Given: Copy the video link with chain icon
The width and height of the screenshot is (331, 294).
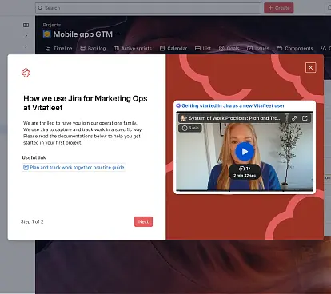Looking at the screenshot, I should (x=294, y=118).
